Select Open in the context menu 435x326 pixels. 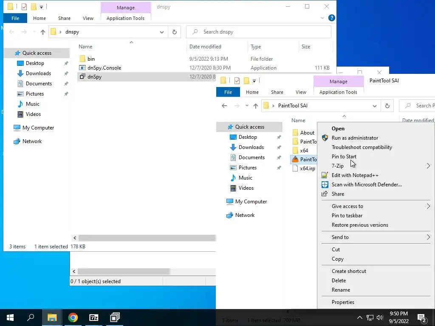point(338,129)
